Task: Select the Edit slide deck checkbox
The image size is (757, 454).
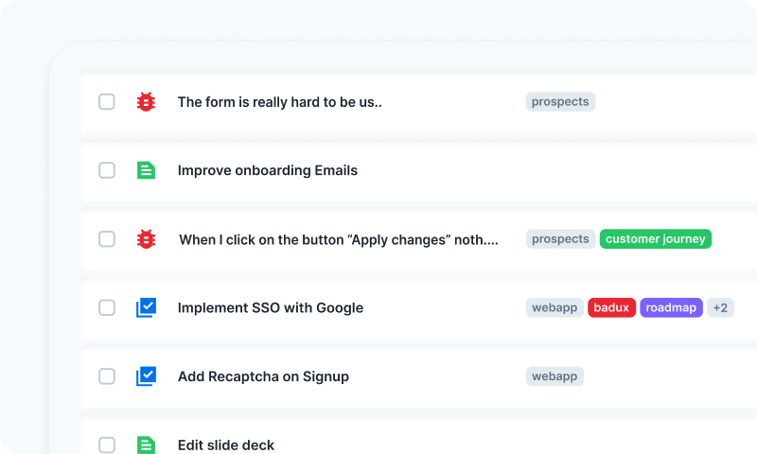Action: 107,445
